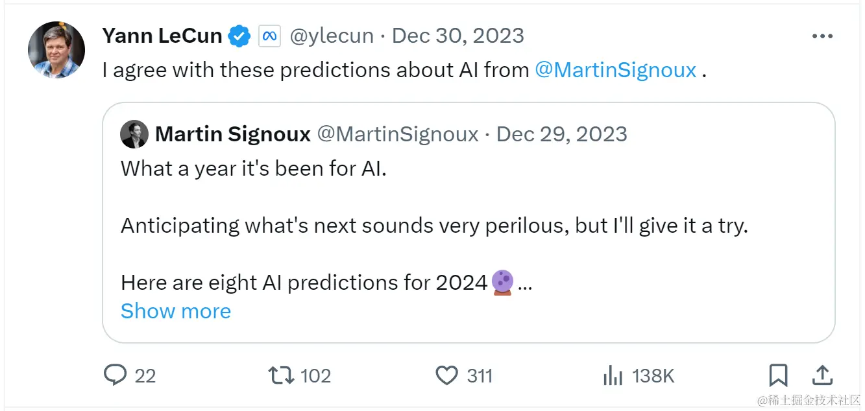
Task: Share the tweet via the share icon
Action: coord(822,375)
